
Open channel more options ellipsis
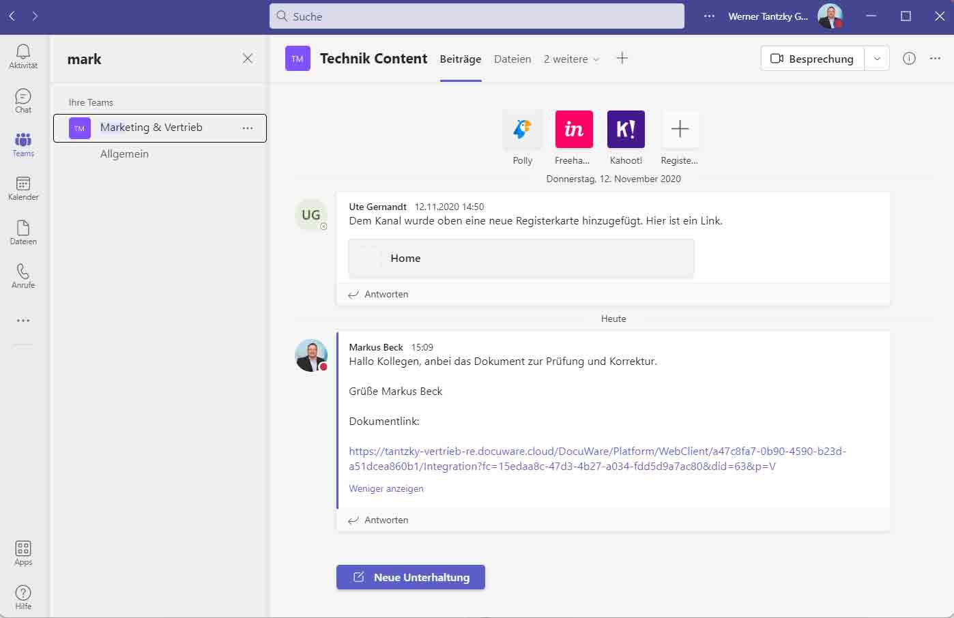point(935,59)
